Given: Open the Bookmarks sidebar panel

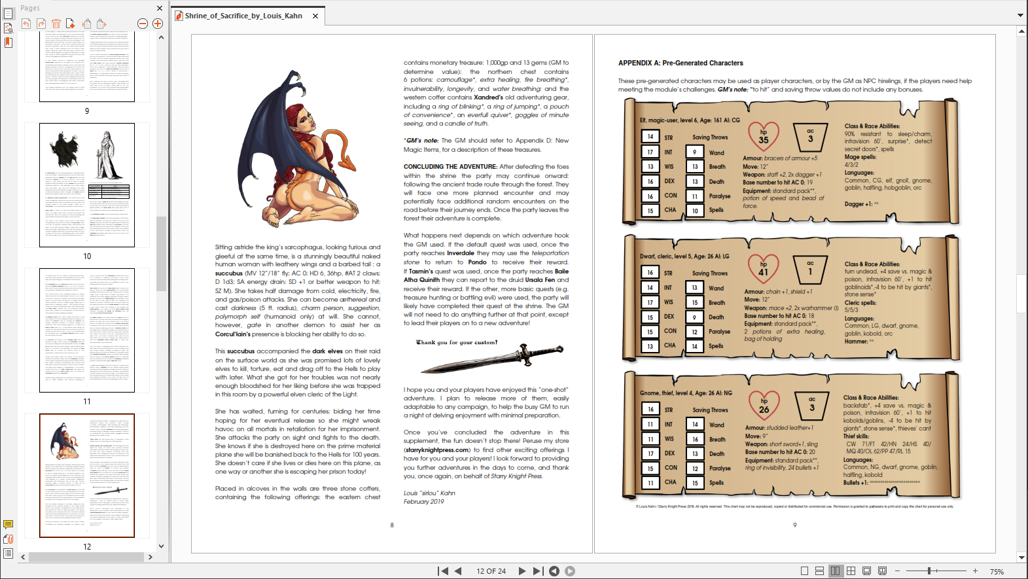Looking at the screenshot, I should click(x=9, y=43).
